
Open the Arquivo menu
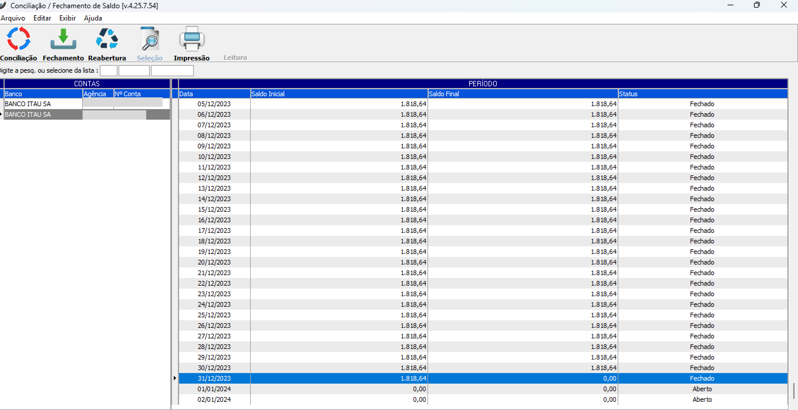[13, 18]
